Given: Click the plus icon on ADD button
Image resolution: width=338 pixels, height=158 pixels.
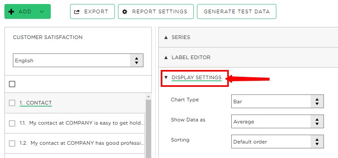Looking at the screenshot, I should [x=11, y=12].
